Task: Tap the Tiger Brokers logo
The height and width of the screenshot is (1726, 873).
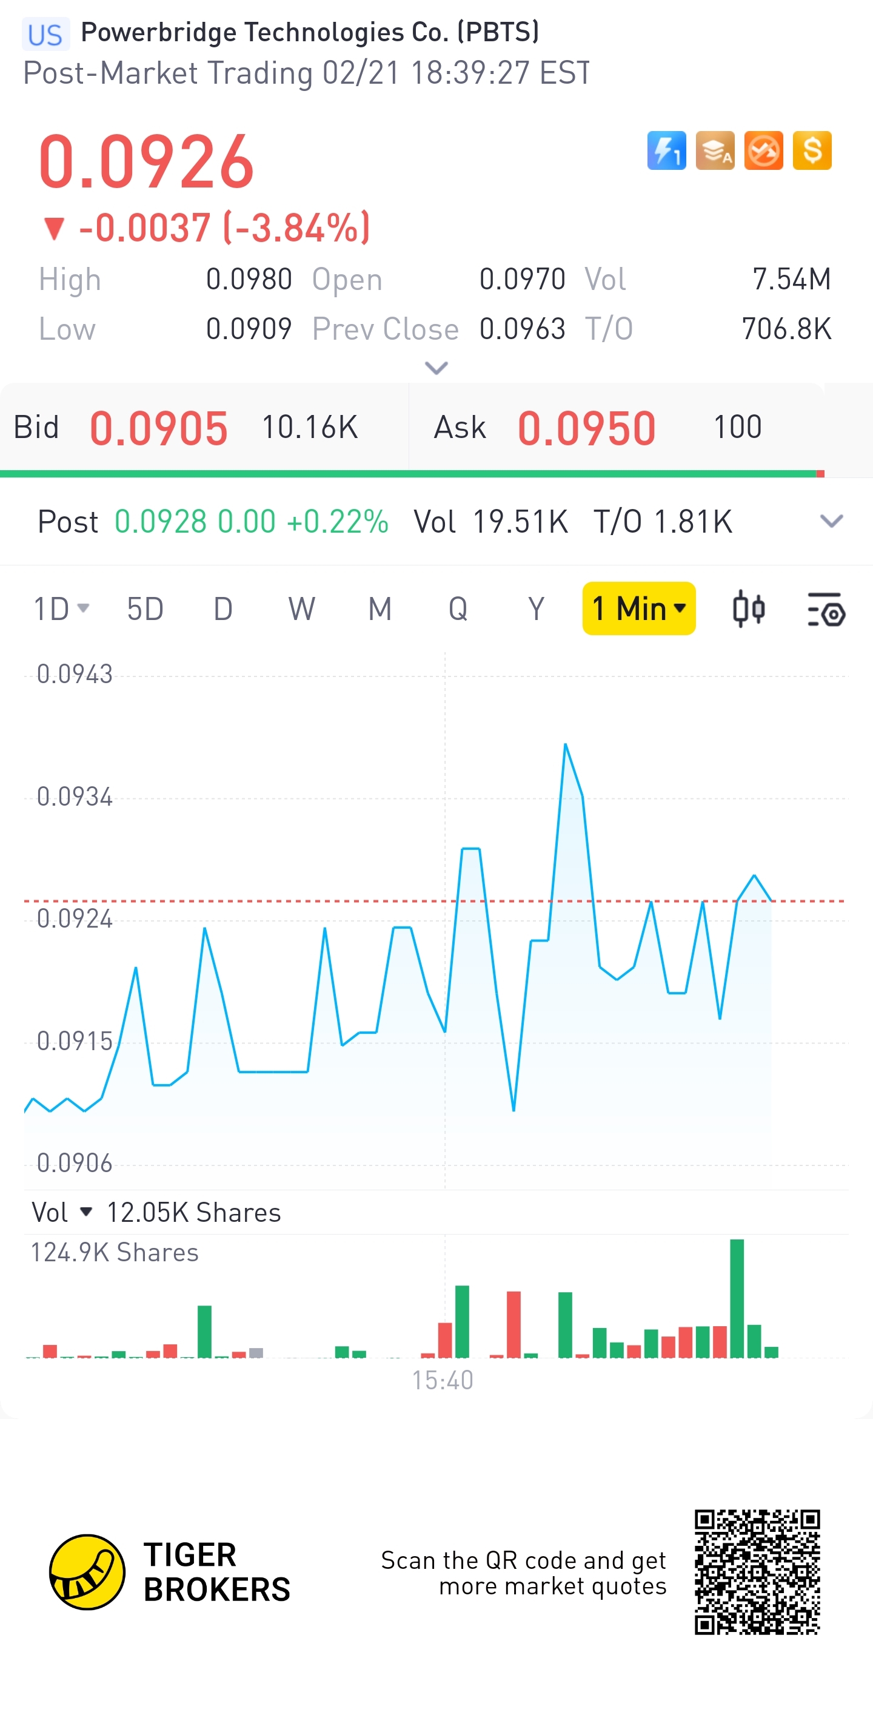Action: pyautogui.click(x=170, y=1572)
